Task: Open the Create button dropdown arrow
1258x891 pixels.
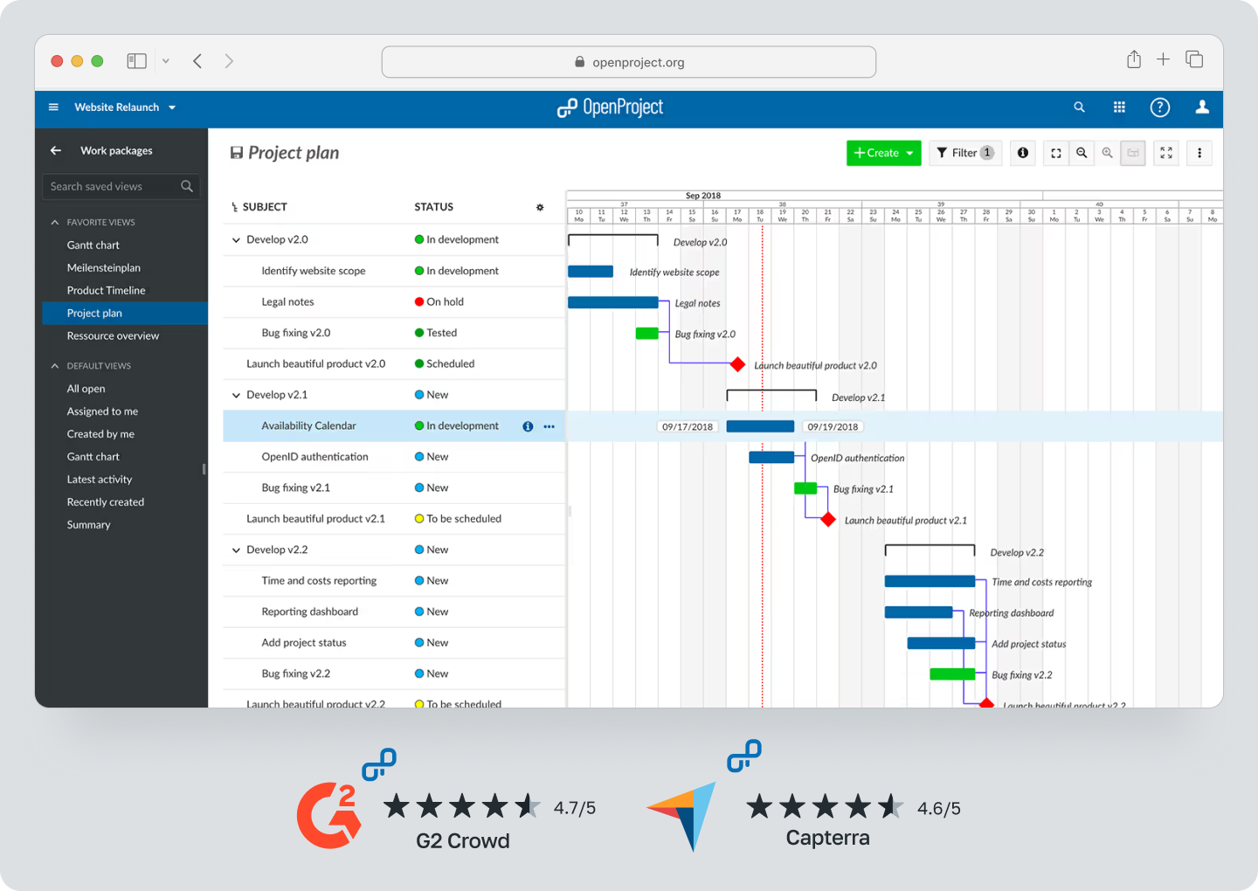Action: click(x=909, y=153)
